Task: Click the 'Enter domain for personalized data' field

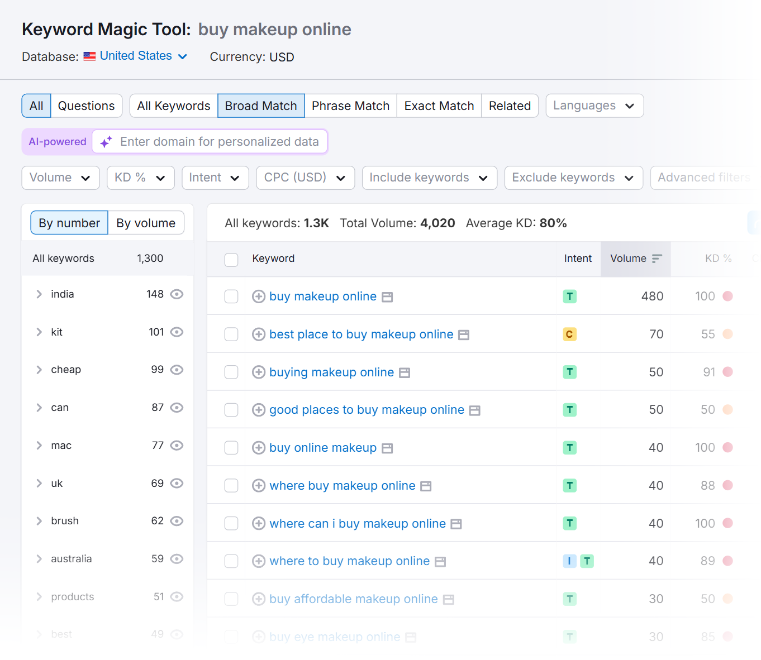Action: [219, 142]
